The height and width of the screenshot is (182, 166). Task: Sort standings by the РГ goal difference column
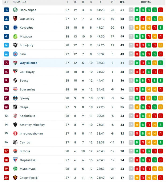(112, 2)
